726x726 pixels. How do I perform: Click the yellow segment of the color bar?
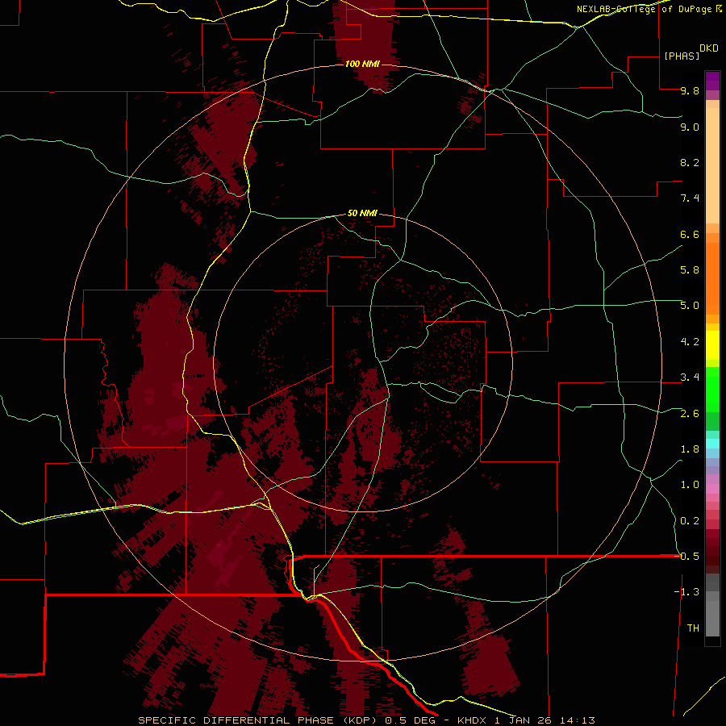(x=712, y=345)
